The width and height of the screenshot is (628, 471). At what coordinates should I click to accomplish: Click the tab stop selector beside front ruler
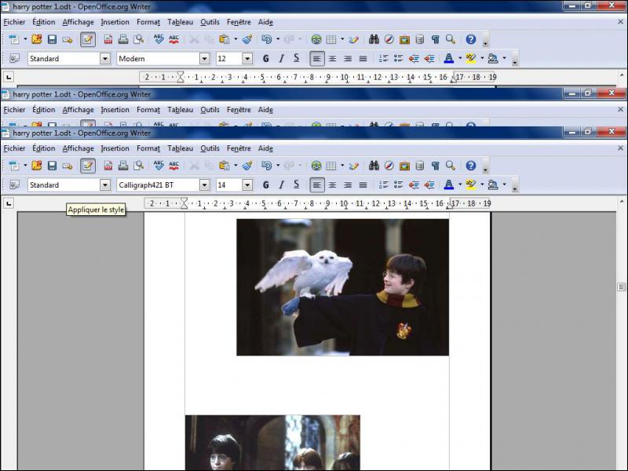[x=9, y=203]
